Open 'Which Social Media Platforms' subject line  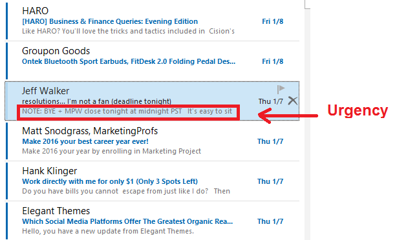point(127,221)
